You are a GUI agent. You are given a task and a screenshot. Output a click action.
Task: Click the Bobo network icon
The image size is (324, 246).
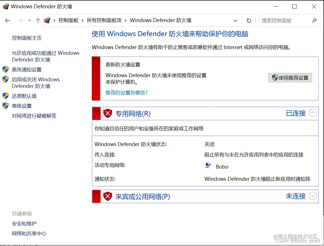208,166
